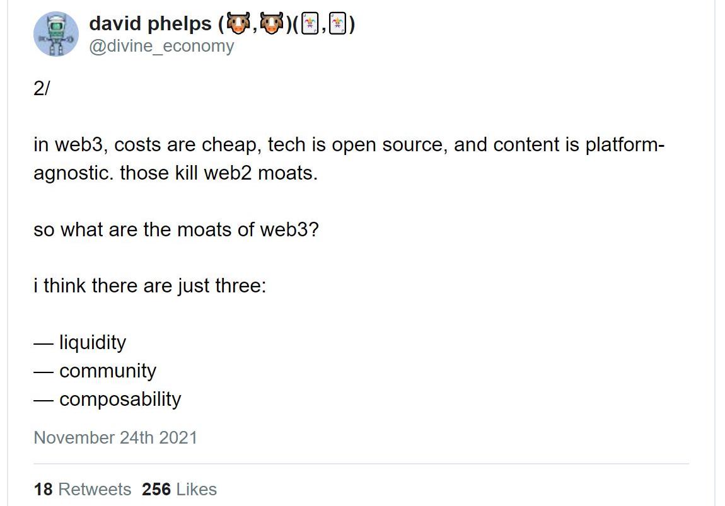The image size is (725, 506).
Task: View the 256 Likes list
Action: coord(180,490)
